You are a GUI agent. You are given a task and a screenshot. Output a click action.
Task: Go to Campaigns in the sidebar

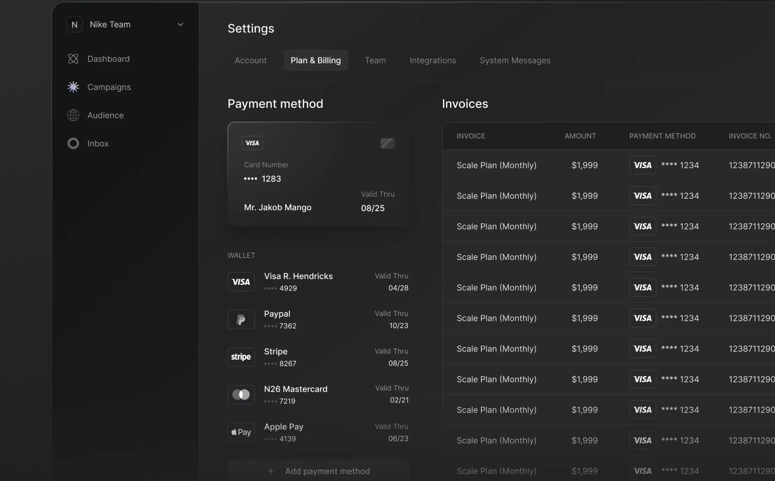[x=109, y=87]
